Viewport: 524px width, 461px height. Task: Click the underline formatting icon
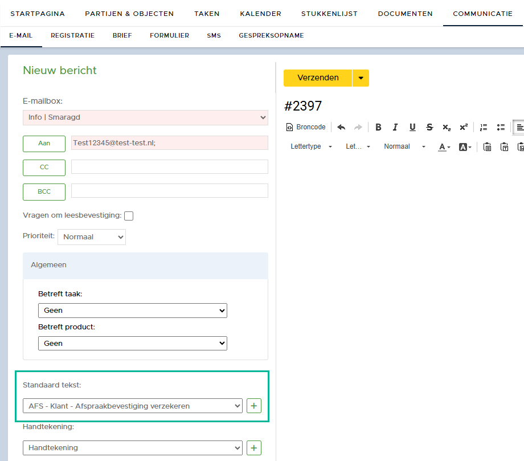point(412,127)
